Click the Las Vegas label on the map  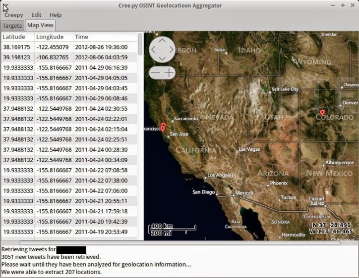click(x=249, y=149)
